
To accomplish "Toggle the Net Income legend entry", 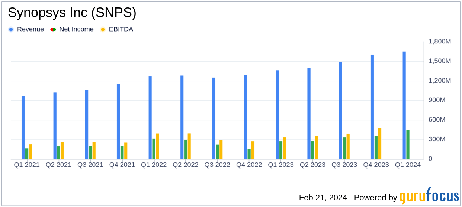I will click(x=72, y=29).
